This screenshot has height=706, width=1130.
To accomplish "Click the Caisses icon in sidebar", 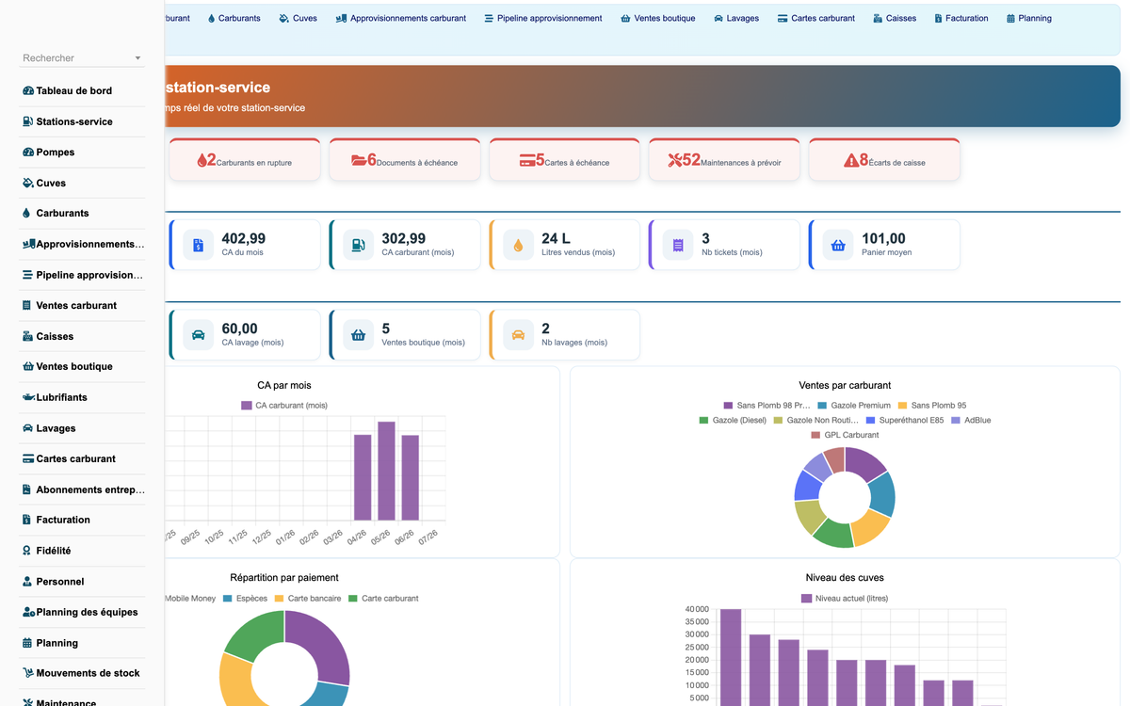I will pos(27,336).
